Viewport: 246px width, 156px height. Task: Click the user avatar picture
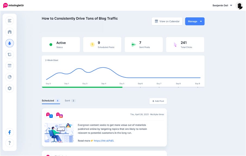(x=239, y=6)
